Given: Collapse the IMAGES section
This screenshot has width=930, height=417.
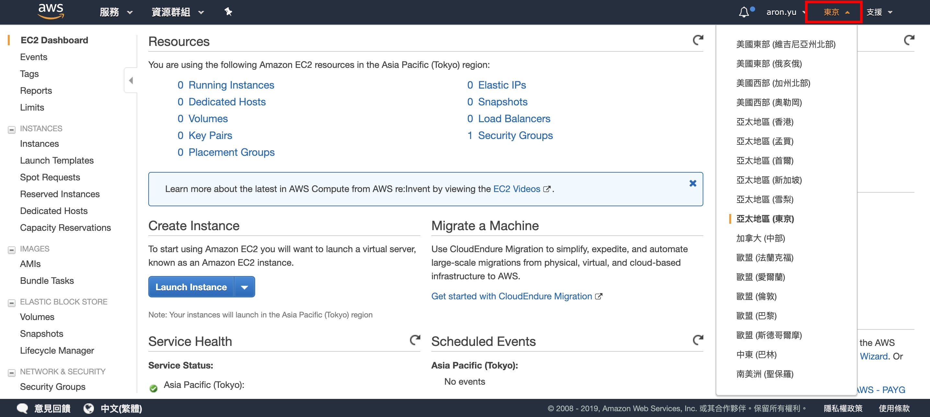Looking at the screenshot, I should pos(12,250).
